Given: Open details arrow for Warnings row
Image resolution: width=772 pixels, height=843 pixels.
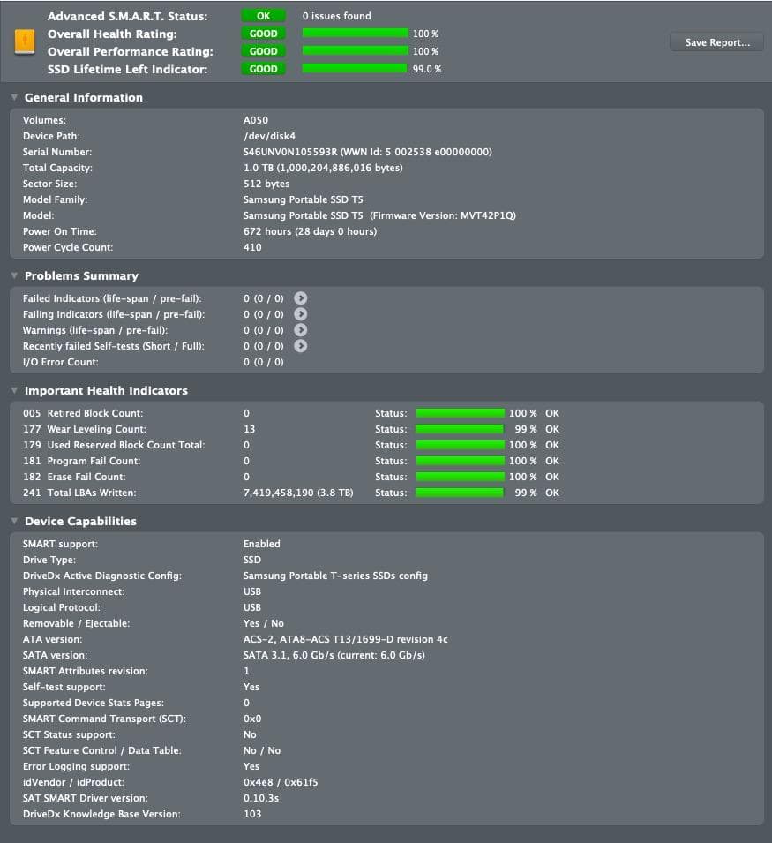Looking at the screenshot, I should [301, 330].
